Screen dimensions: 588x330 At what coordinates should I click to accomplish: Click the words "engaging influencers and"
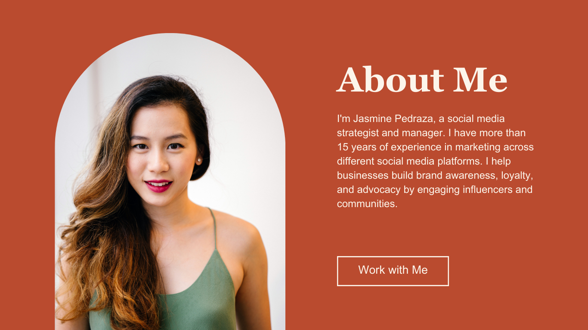click(x=475, y=189)
